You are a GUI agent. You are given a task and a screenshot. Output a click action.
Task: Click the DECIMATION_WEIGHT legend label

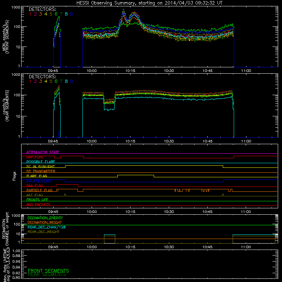[x=45, y=222]
